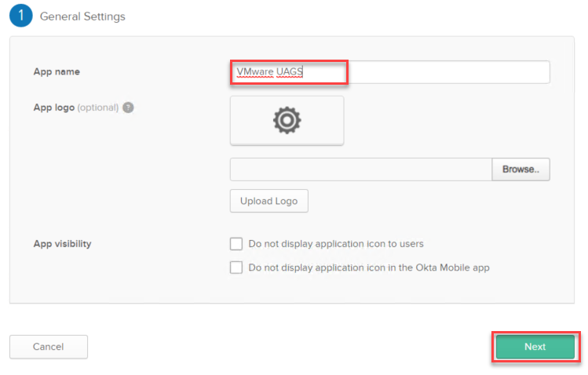Screen dimensions: 588x375
Task: Click the App name field label
Action: click(57, 71)
